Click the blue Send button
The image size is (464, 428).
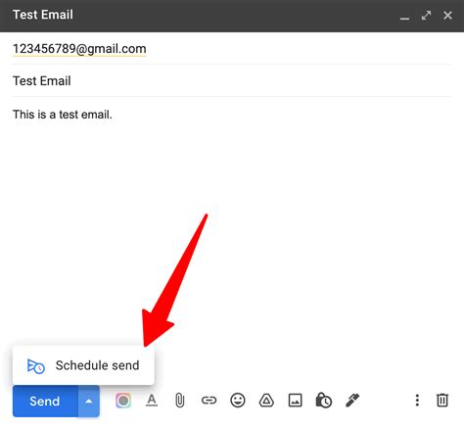pos(45,401)
